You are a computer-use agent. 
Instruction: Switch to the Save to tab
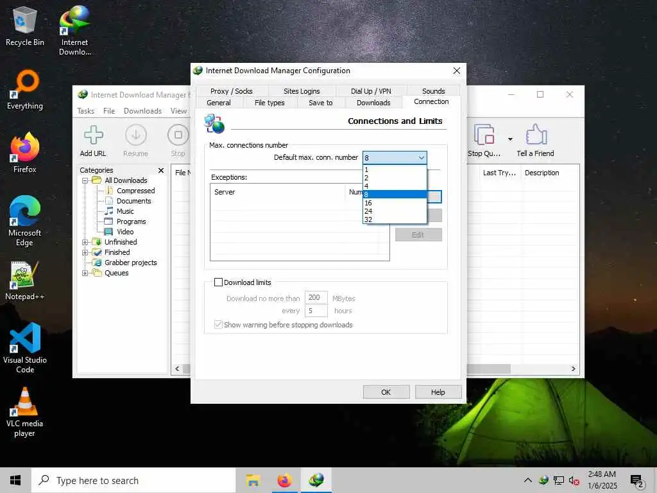(x=321, y=103)
